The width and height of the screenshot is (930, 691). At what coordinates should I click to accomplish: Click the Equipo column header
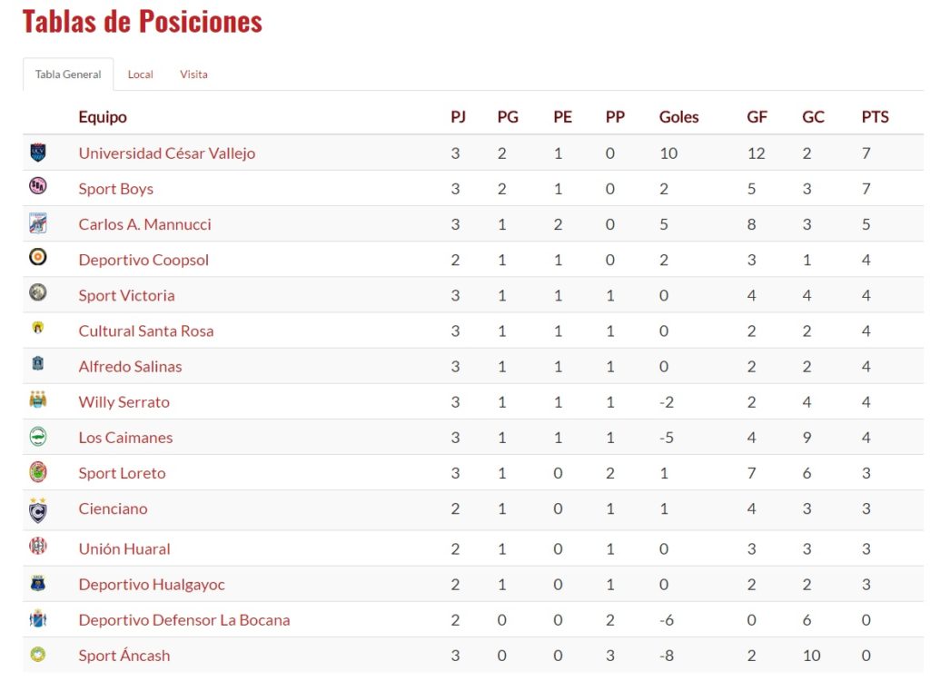[103, 117]
